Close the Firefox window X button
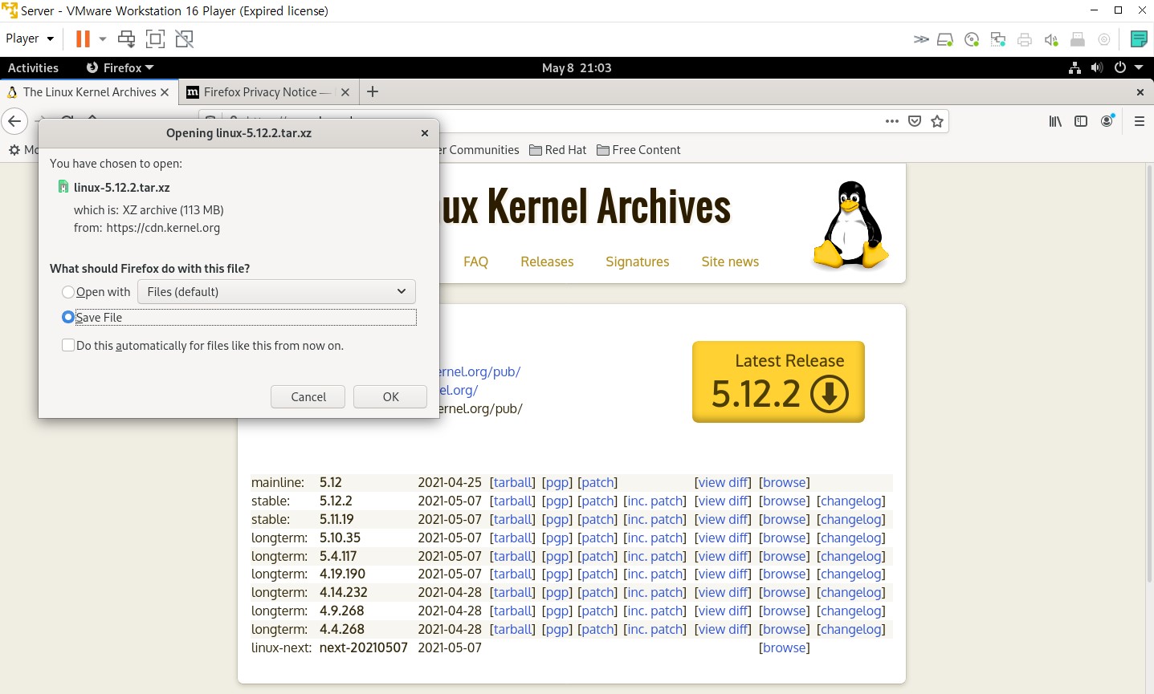1154x694 pixels. pos(1140,92)
